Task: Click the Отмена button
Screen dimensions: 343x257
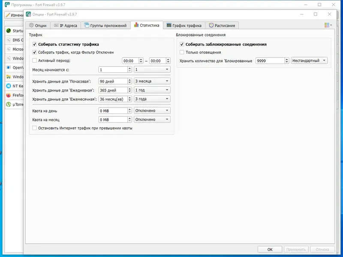Action: [322, 250]
